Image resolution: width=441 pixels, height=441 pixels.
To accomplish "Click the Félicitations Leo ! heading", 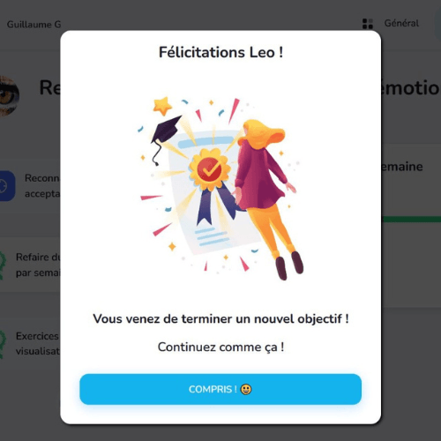I will tap(220, 52).
